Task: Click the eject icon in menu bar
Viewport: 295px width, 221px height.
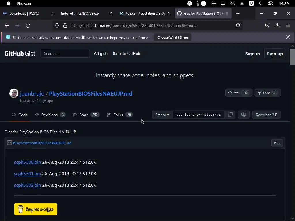Action: [242, 3]
